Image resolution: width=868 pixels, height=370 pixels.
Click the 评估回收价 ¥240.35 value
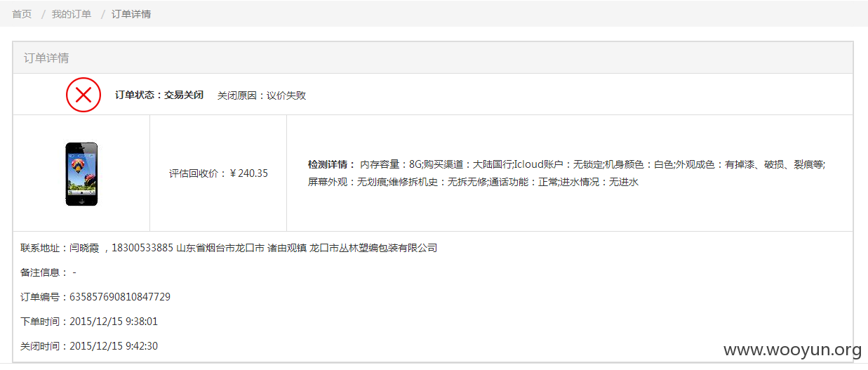click(x=218, y=173)
